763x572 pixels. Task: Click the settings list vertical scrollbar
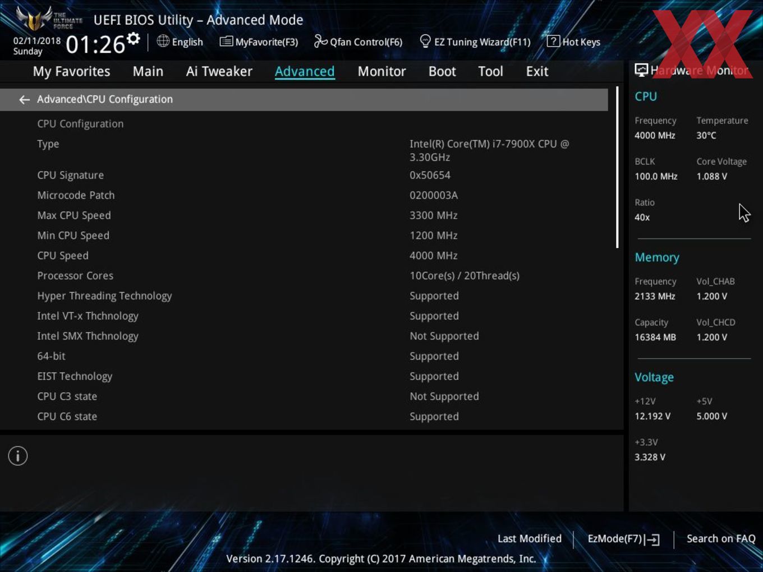617,167
